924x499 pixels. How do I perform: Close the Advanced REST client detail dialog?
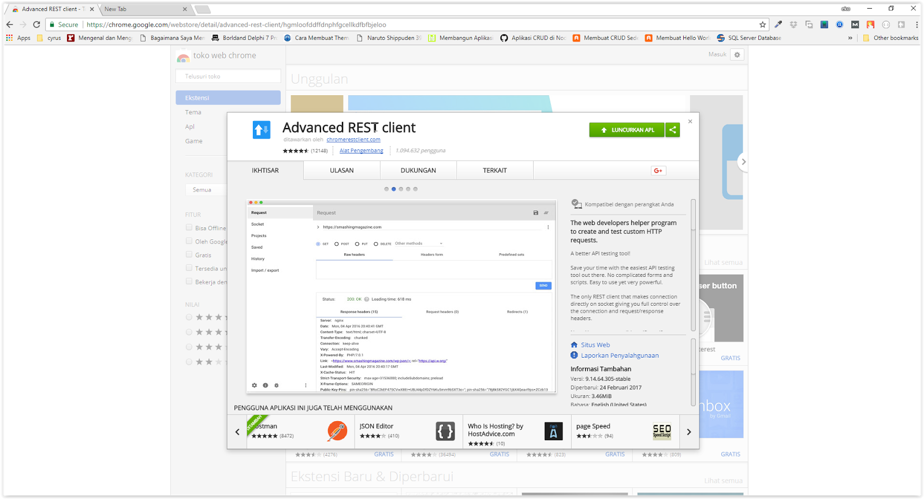(690, 121)
